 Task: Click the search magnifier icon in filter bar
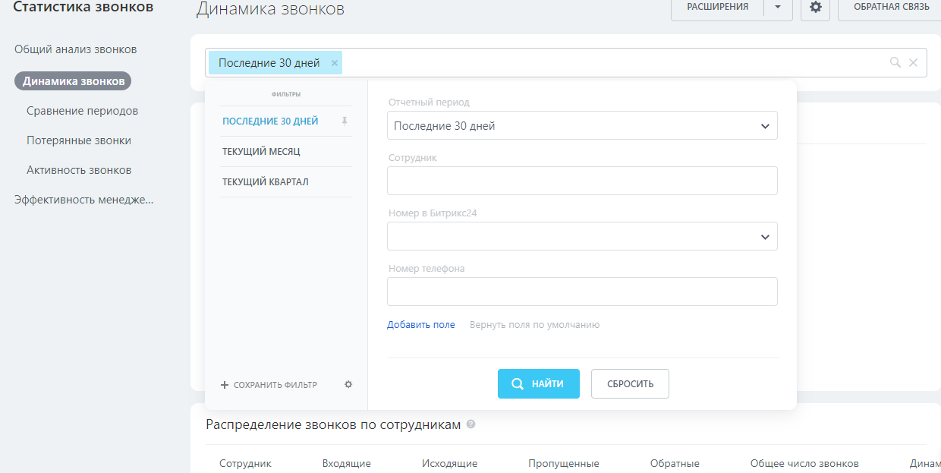(895, 62)
